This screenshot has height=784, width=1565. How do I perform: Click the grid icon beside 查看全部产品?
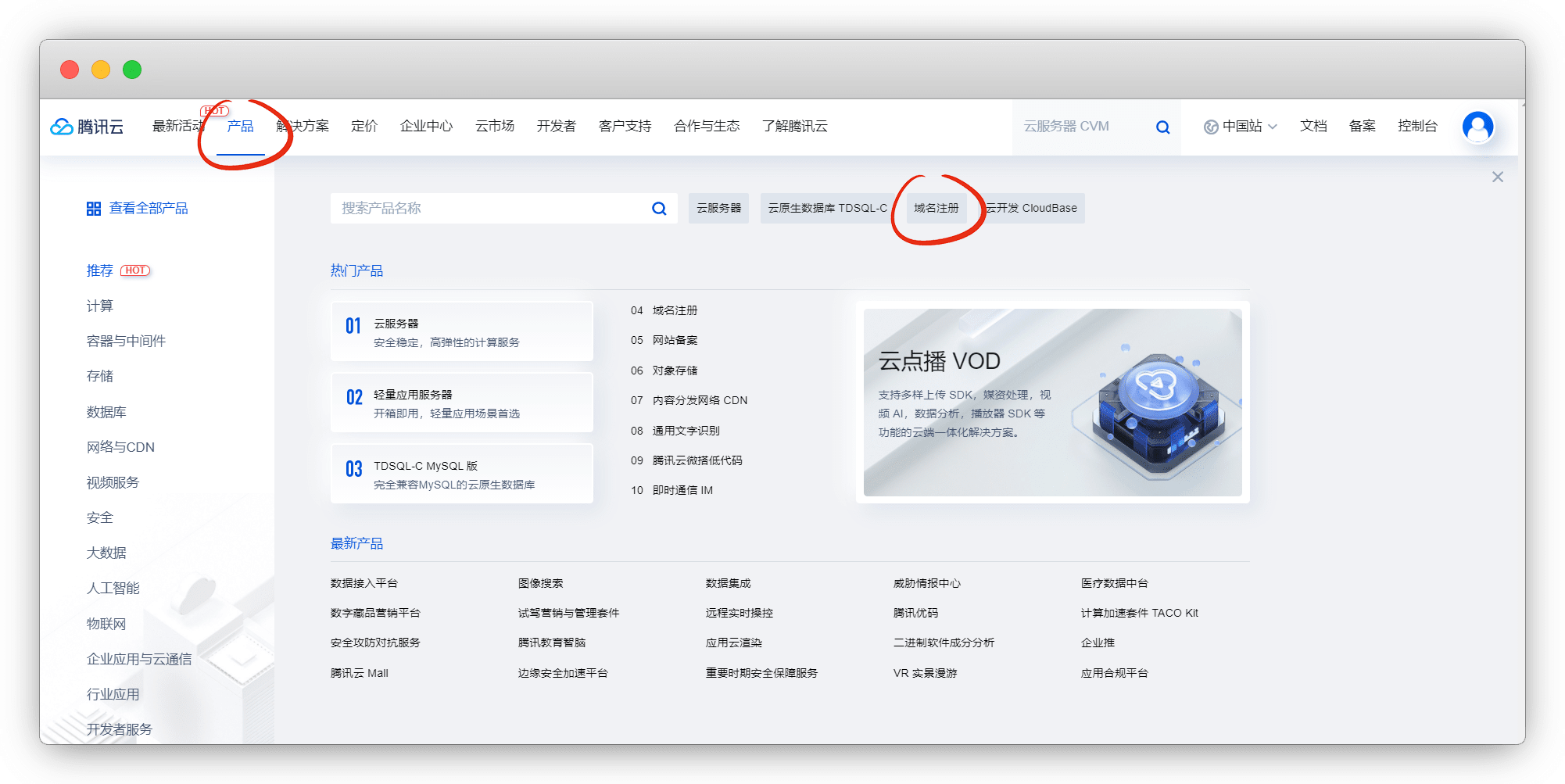94,209
